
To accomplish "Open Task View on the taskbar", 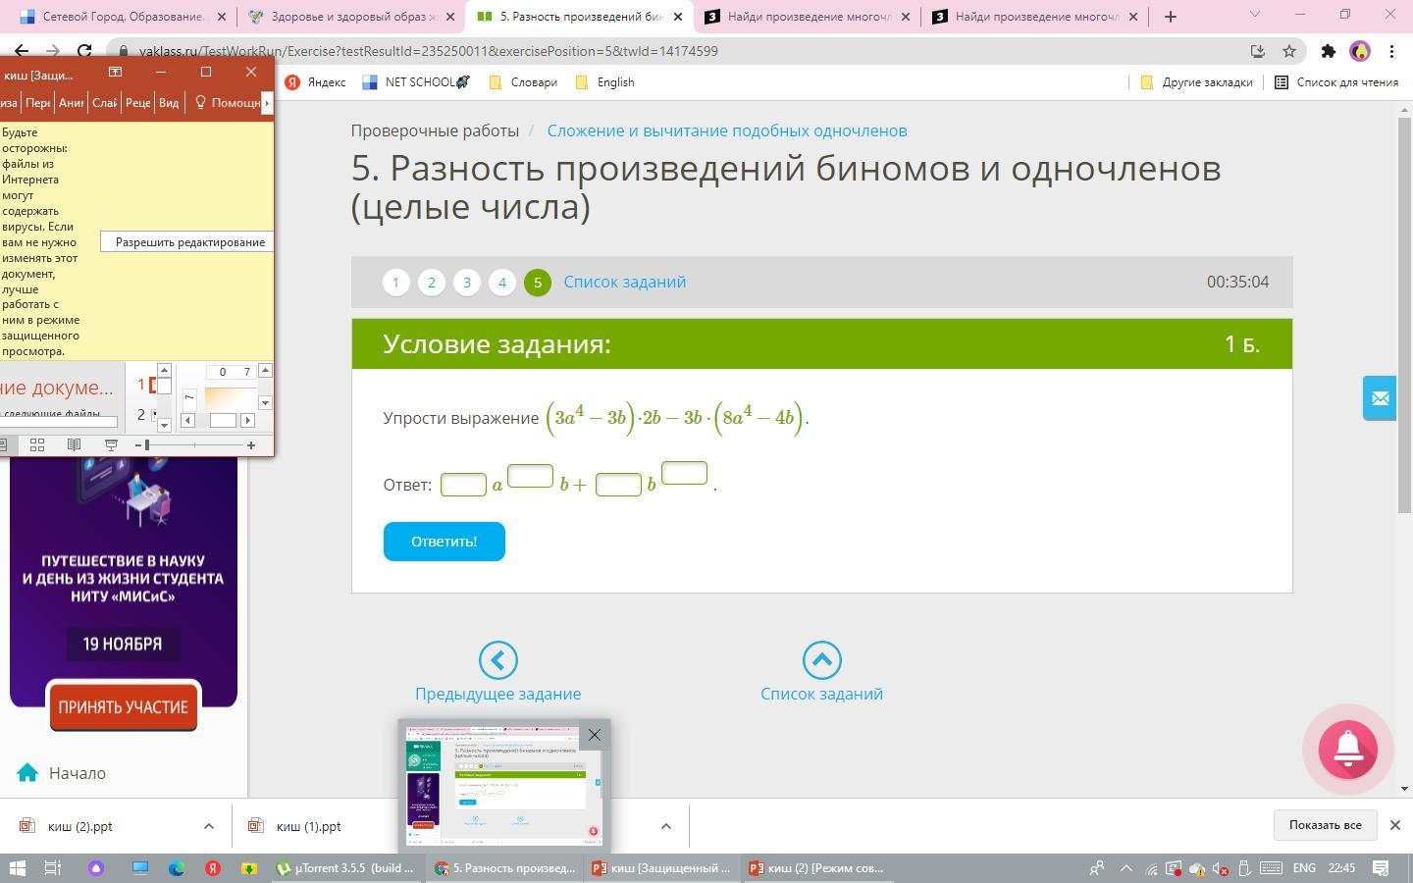I will tap(53, 868).
